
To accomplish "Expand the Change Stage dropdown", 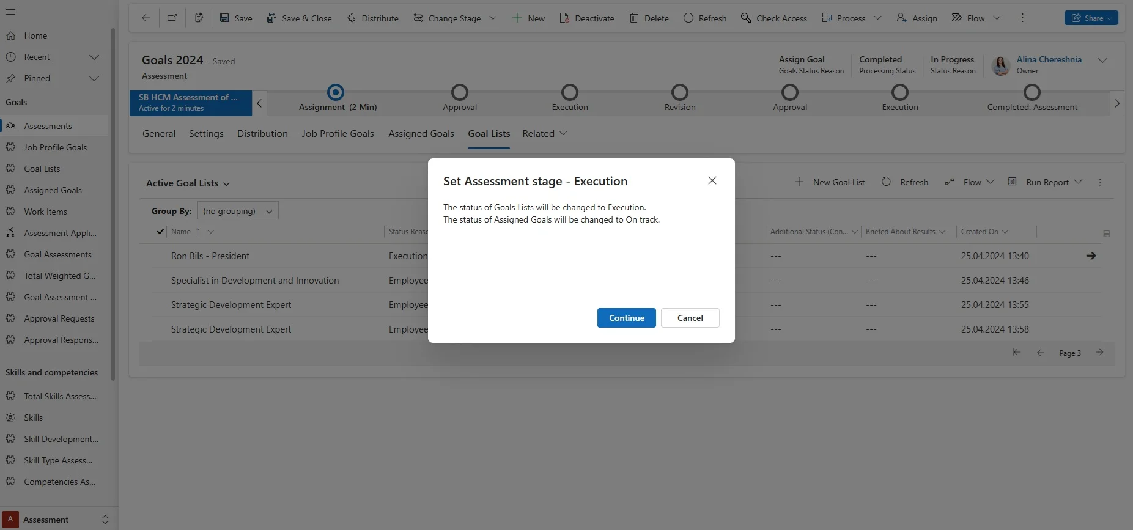I will [493, 18].
